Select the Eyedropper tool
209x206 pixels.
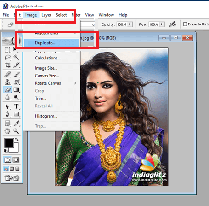click(16, 124)
